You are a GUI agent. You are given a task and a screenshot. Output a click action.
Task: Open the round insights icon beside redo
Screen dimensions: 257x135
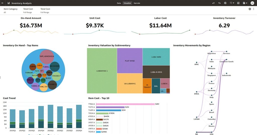[225, 3]
